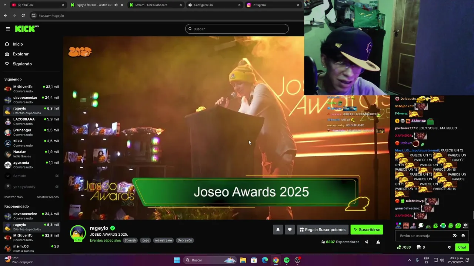Open meim_05 recommended channel
474x266 pixels.
(31, 248)
